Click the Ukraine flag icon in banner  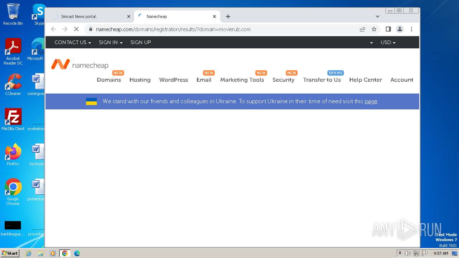91,101
